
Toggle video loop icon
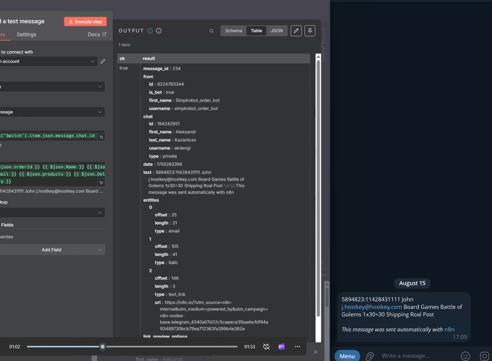[266, 346]
